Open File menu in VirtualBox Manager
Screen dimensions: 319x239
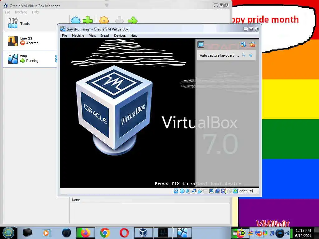tap(7, 12)
